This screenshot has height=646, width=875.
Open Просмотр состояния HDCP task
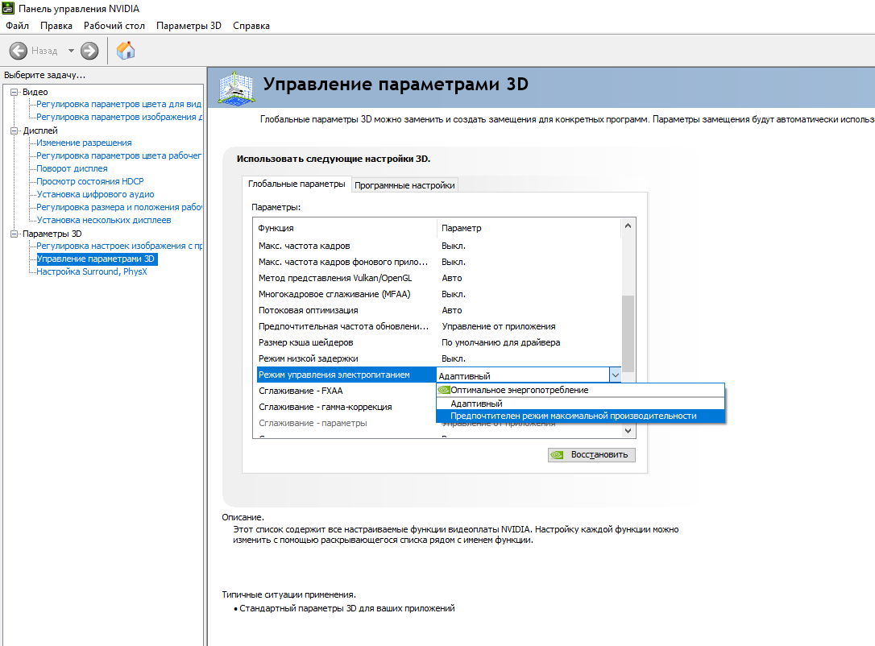click(x=90, y=181)
